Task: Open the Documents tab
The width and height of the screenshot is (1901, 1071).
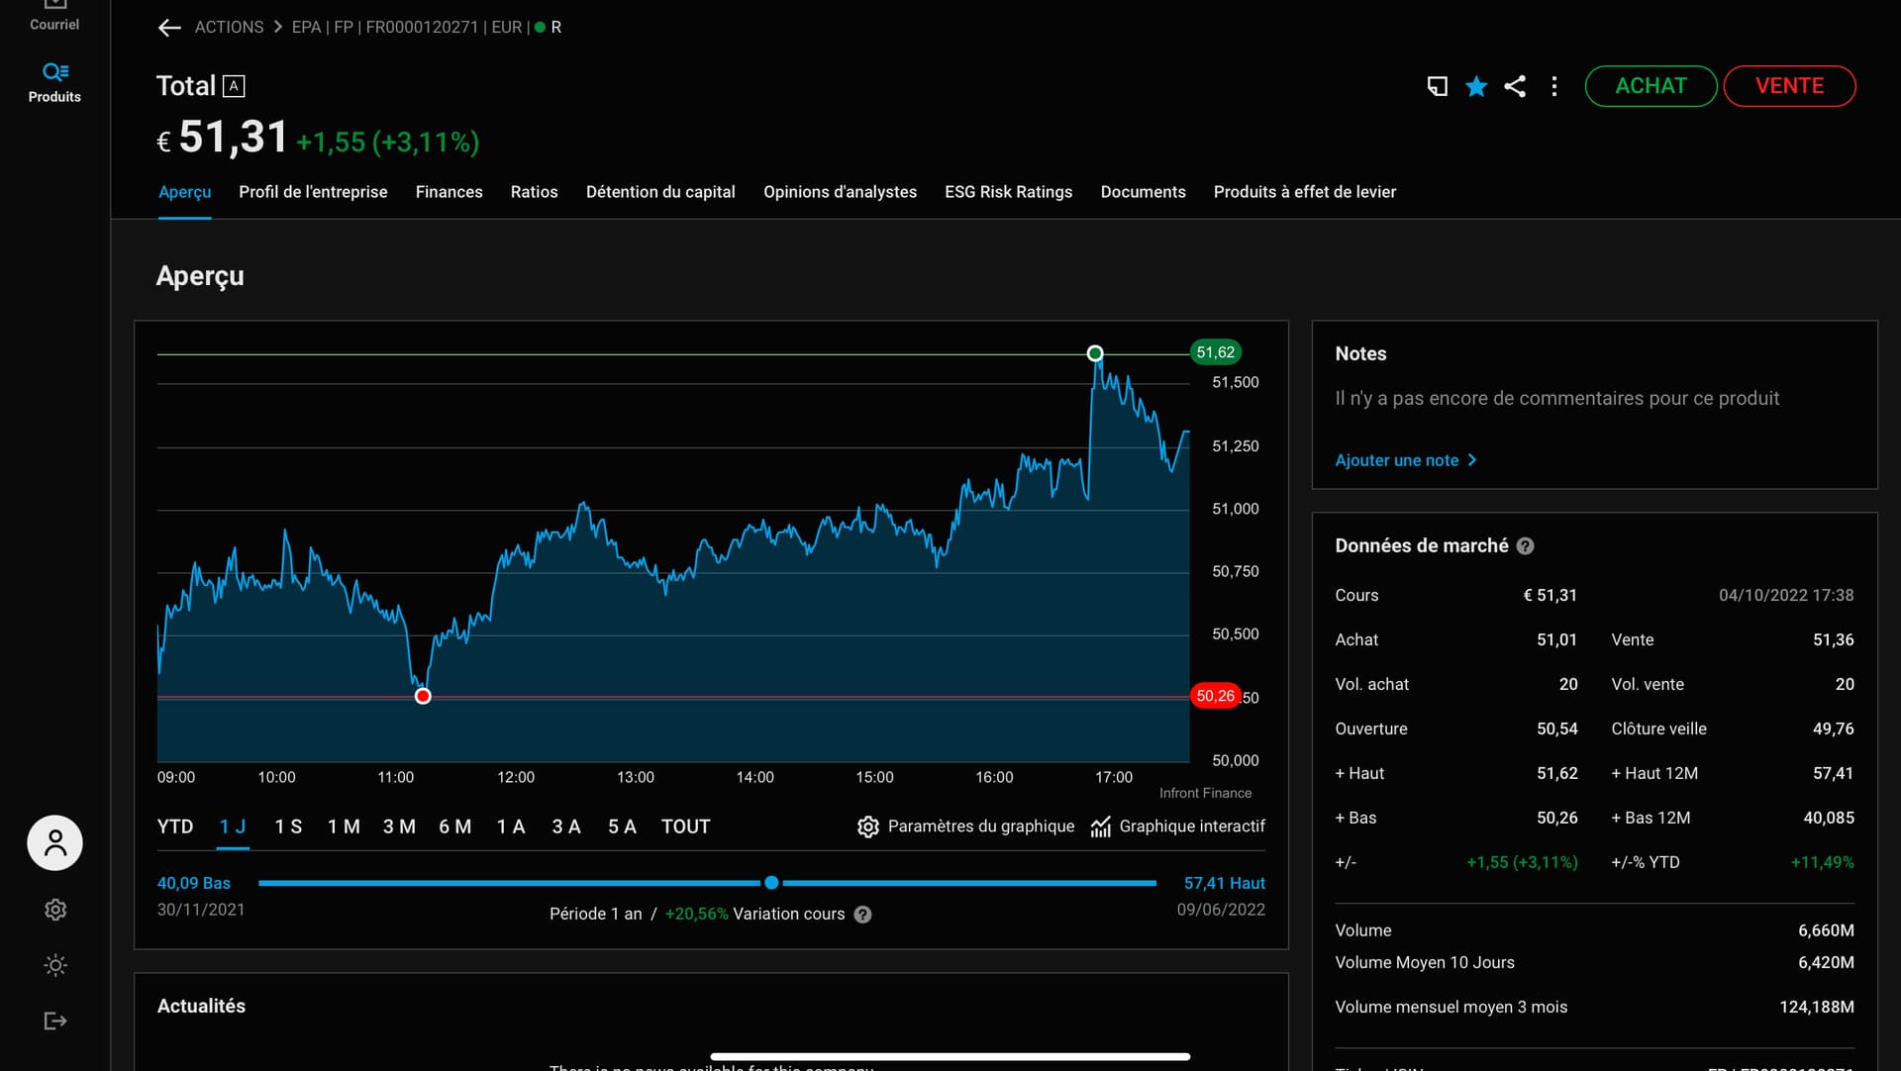Action: [x=1143, y=192]
